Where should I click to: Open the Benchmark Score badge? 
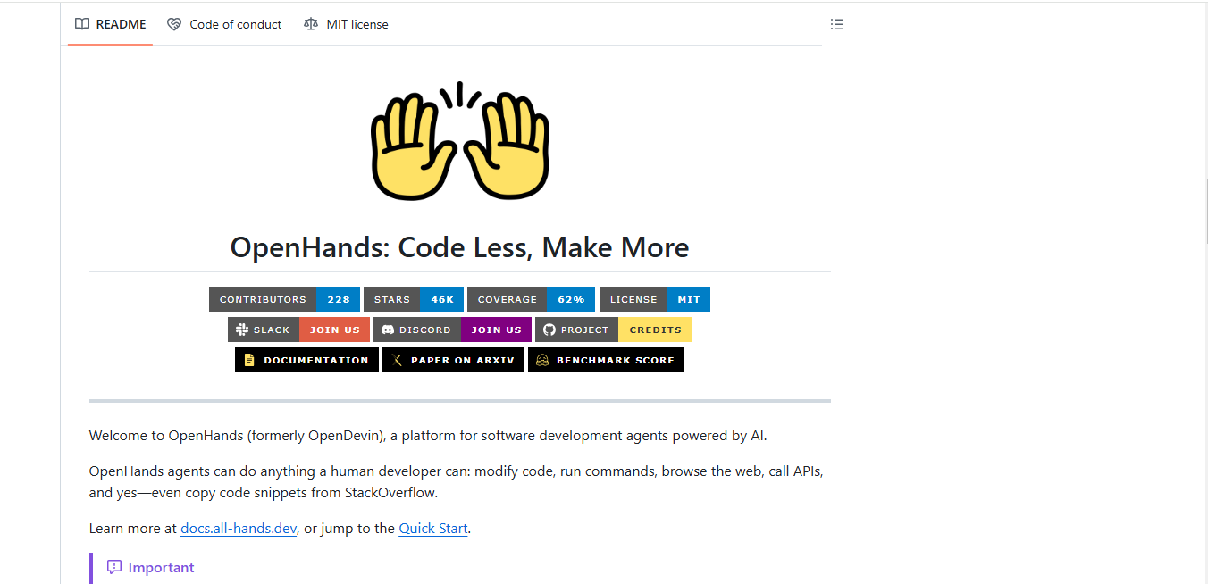[x=606, y=360]
